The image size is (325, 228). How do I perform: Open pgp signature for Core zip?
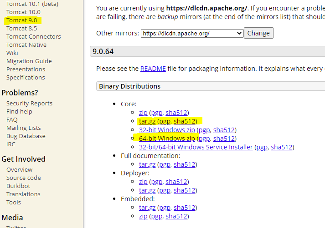click(x=157, y=113)
